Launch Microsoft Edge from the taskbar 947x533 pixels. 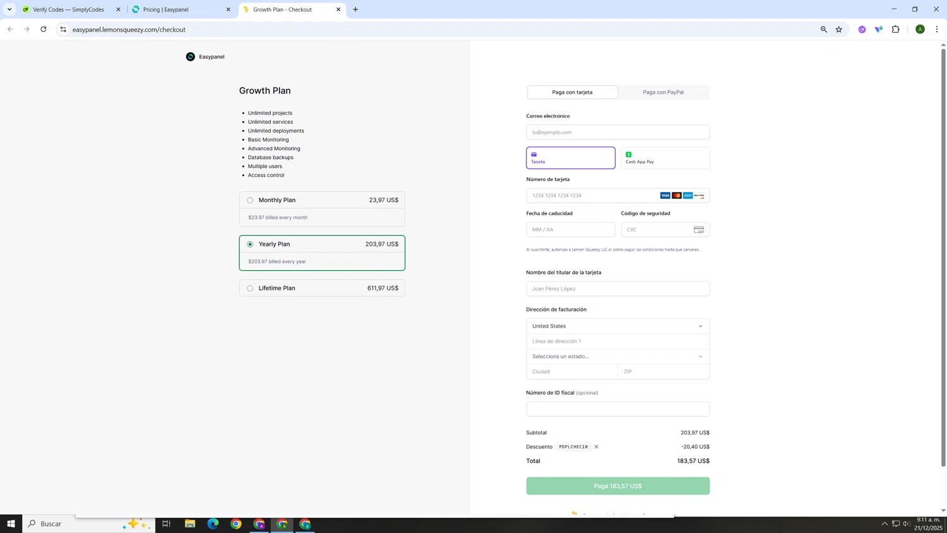(x=213, y=524)
